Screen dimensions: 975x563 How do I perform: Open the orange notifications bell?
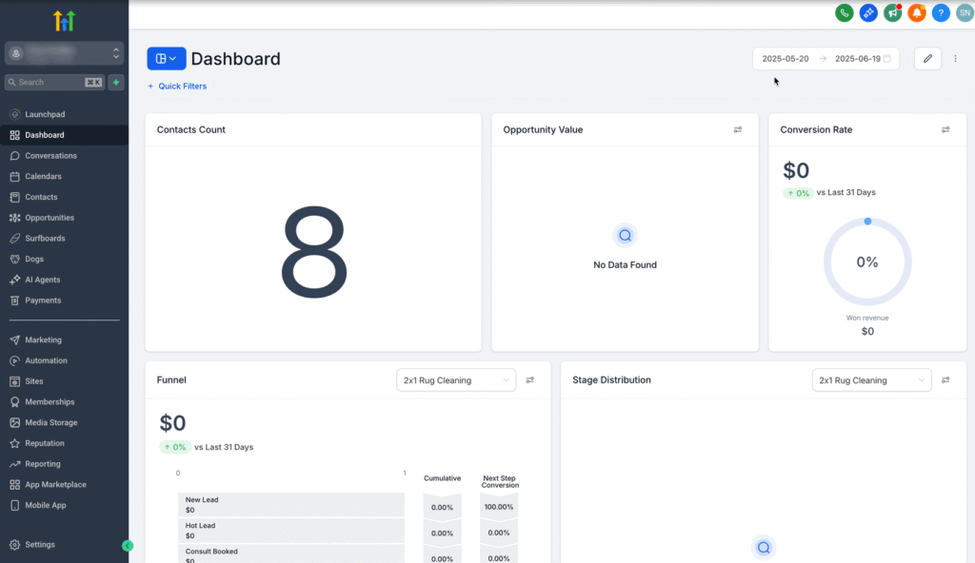[916, 12]
